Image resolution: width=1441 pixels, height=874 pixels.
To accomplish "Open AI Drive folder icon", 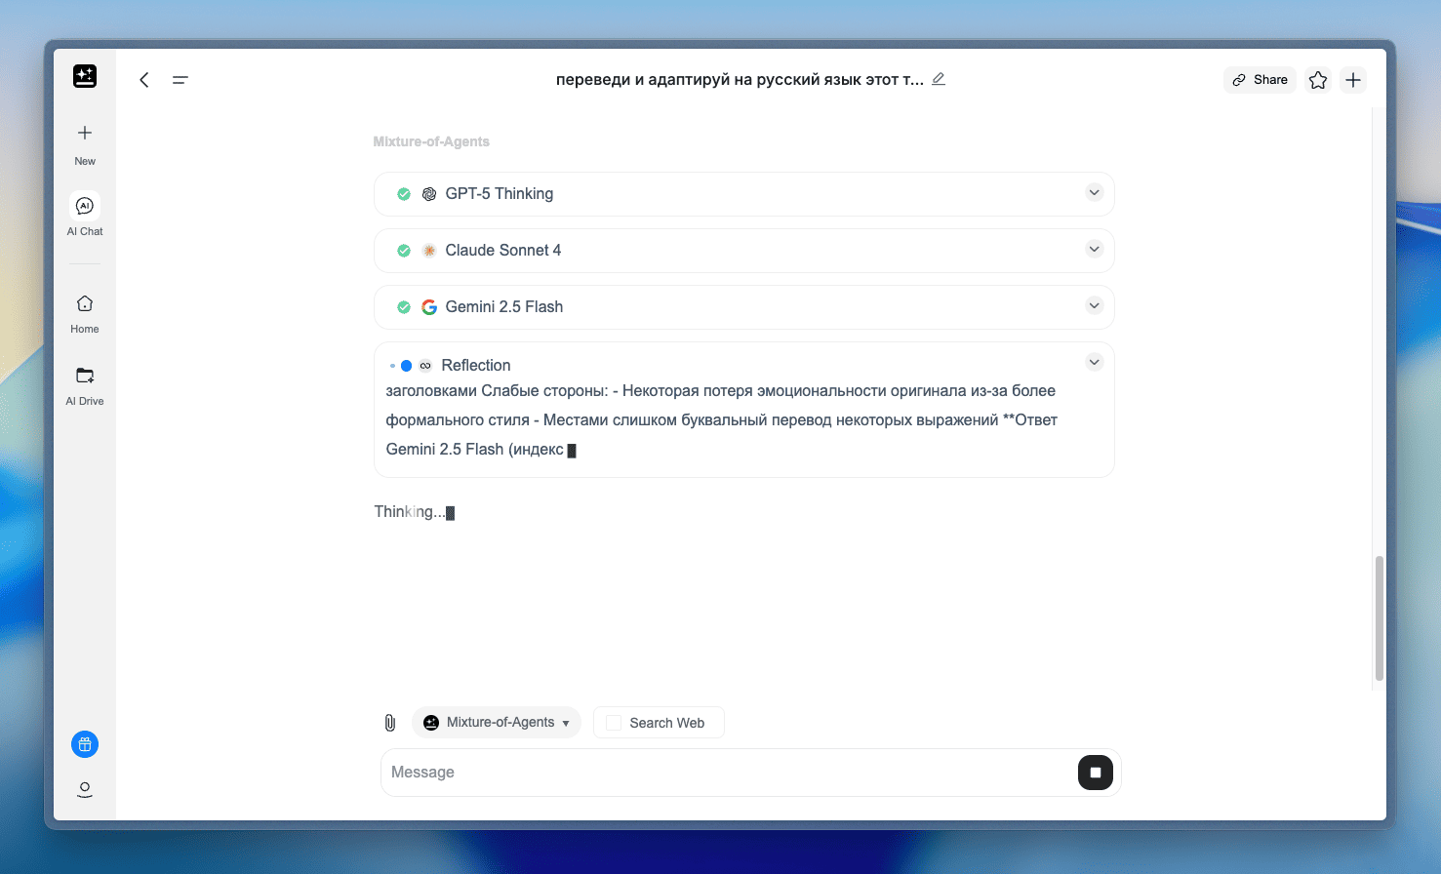I will 85,377.
